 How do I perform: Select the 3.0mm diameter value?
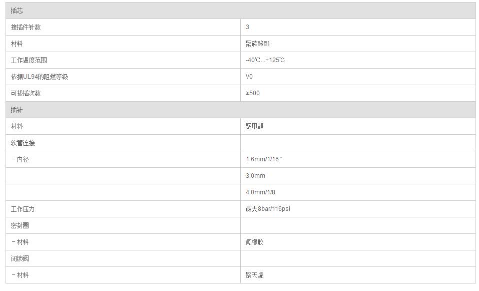(256, 176)
